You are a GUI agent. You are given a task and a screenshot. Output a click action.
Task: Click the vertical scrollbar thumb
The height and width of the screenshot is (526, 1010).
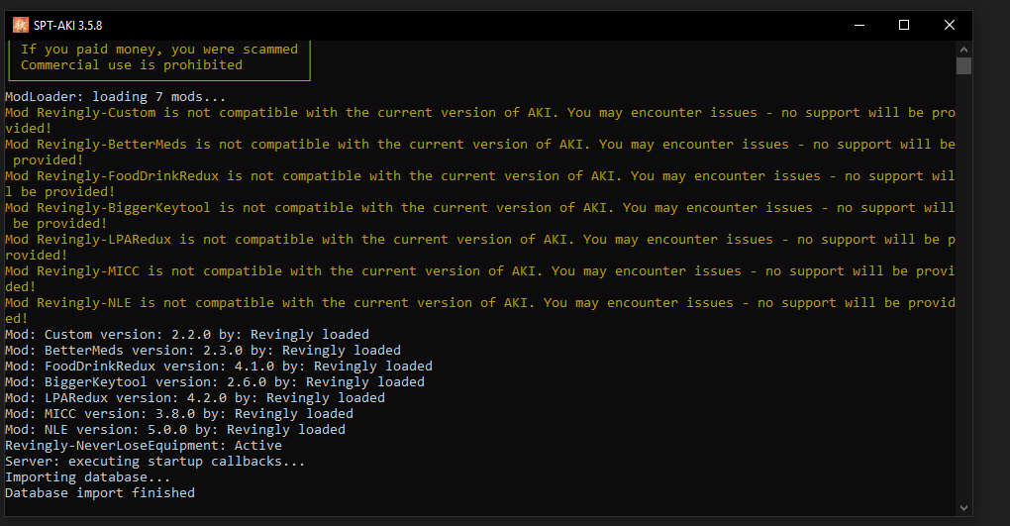tap(963, 65)
